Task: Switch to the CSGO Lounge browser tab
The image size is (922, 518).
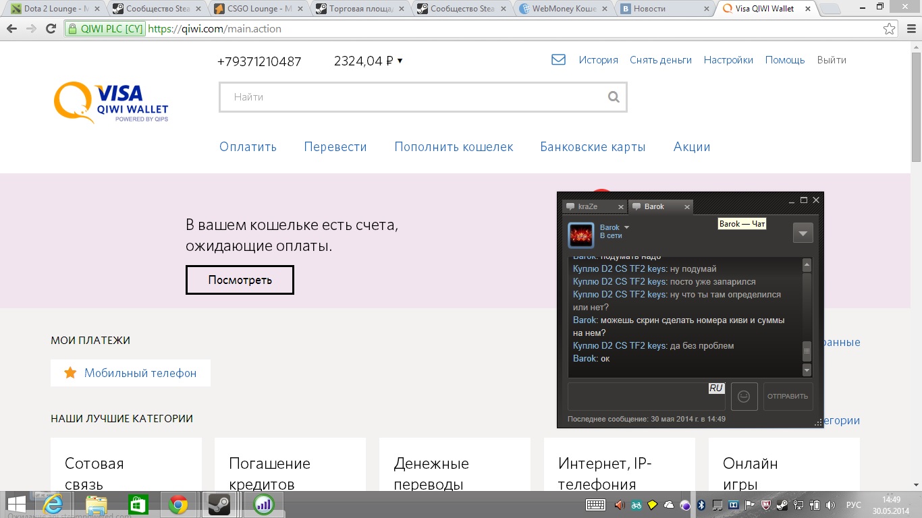Action: 259,9
